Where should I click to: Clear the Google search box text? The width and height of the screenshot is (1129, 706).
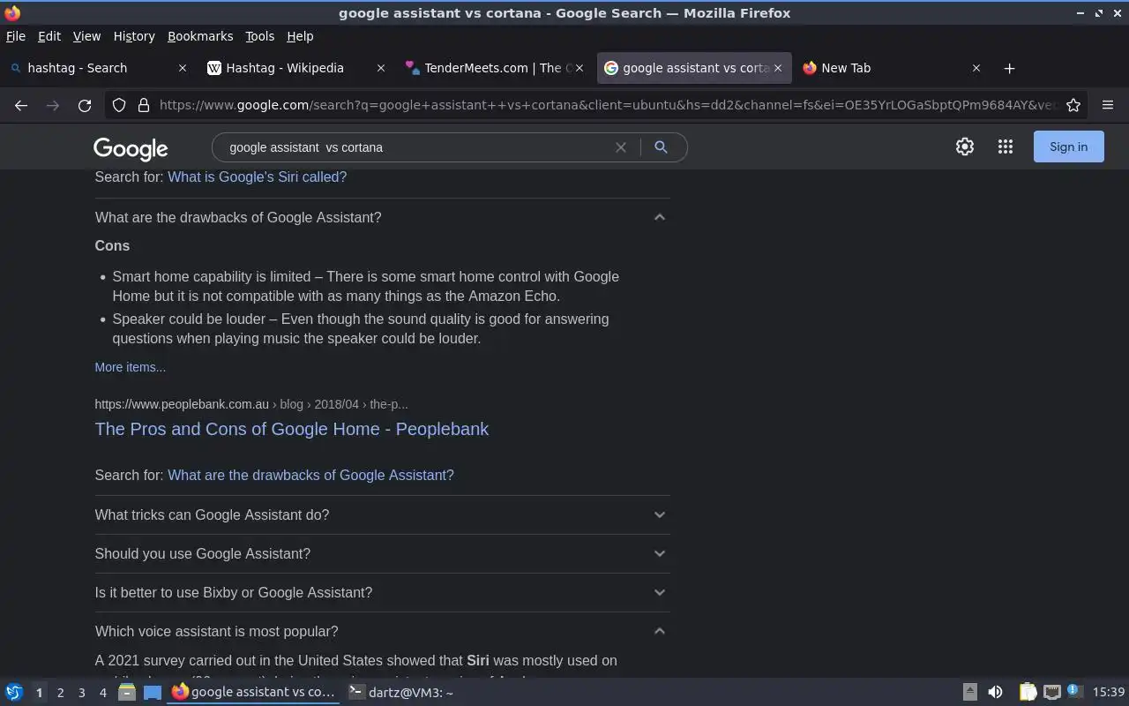621,147
